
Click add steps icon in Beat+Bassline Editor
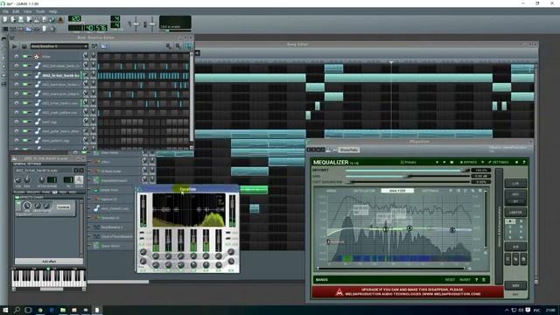[178, 46]
